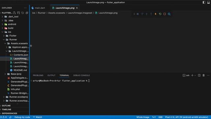Open AppDelegate.swift file
211x119 pixels.
point(15,78)
